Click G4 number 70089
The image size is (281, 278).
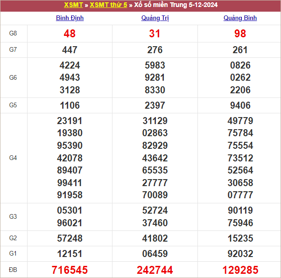click(155, 195)
